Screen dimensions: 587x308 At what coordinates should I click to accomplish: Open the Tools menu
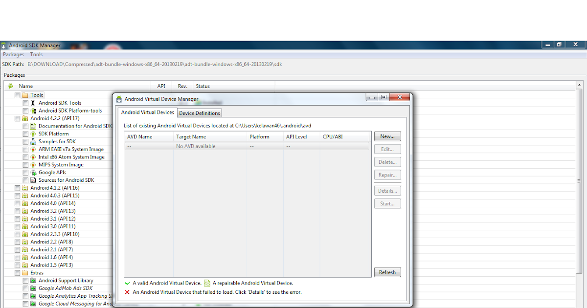(36, 55)
